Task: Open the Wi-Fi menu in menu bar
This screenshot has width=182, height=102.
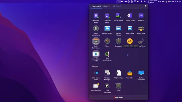Action: pyautogui.click(x=145, y=1)
